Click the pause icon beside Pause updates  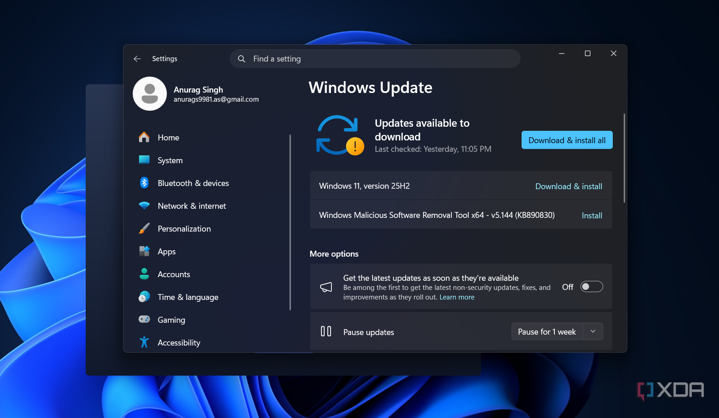326,331
